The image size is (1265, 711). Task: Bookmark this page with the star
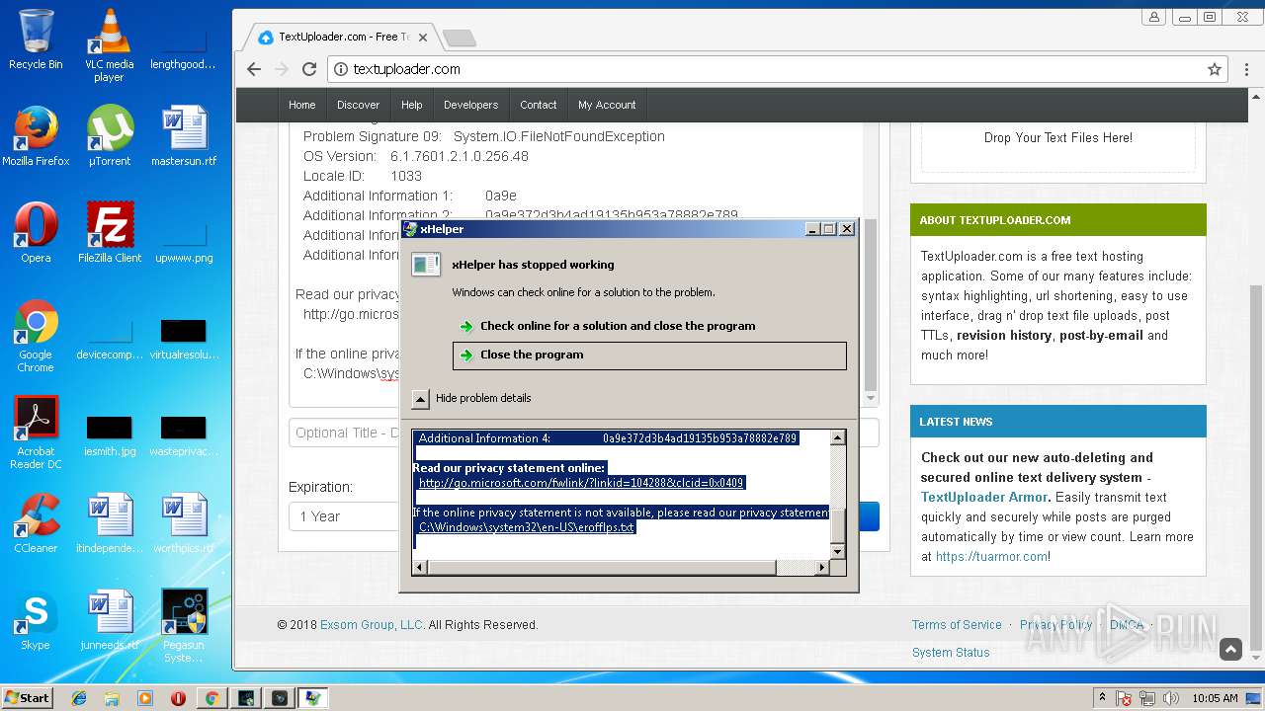point(1215,69)
